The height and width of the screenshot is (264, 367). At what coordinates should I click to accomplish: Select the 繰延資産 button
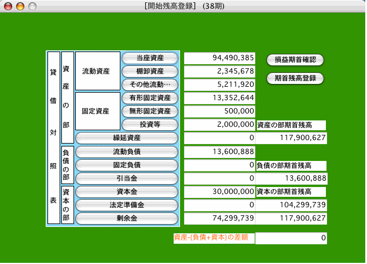coord(126,138)
